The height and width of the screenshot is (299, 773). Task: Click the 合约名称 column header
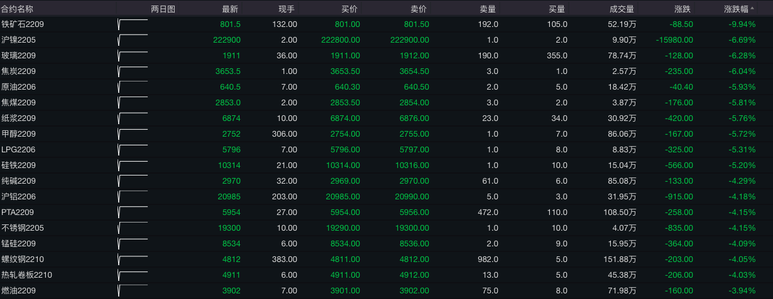pyautogui.click(x=18, y=9)
